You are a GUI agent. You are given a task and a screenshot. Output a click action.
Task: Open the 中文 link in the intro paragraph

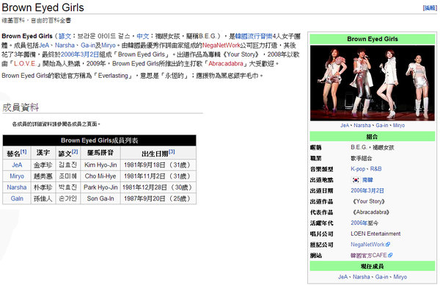[x=142, y=36]
